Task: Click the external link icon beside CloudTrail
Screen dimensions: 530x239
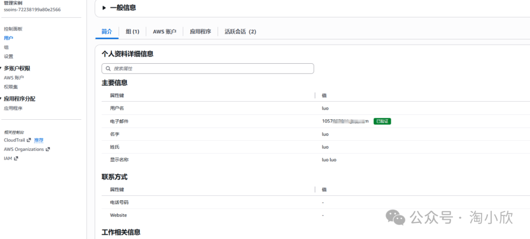Action: point(29,140)
